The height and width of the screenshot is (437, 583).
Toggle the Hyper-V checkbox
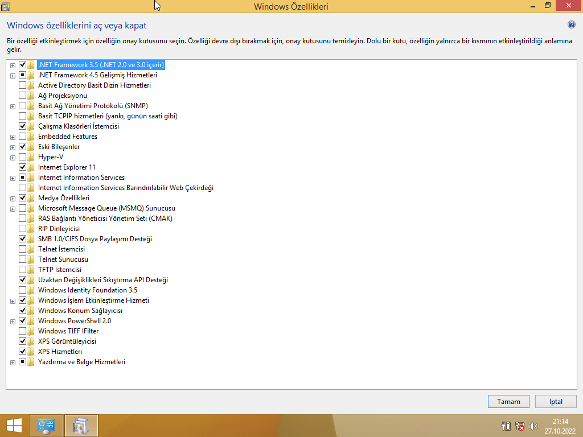click(22, 157)
